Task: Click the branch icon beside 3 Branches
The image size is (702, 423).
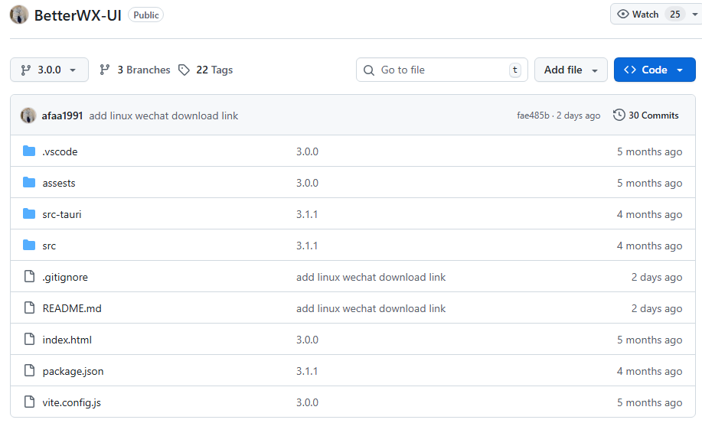Action: pos(105,70)
